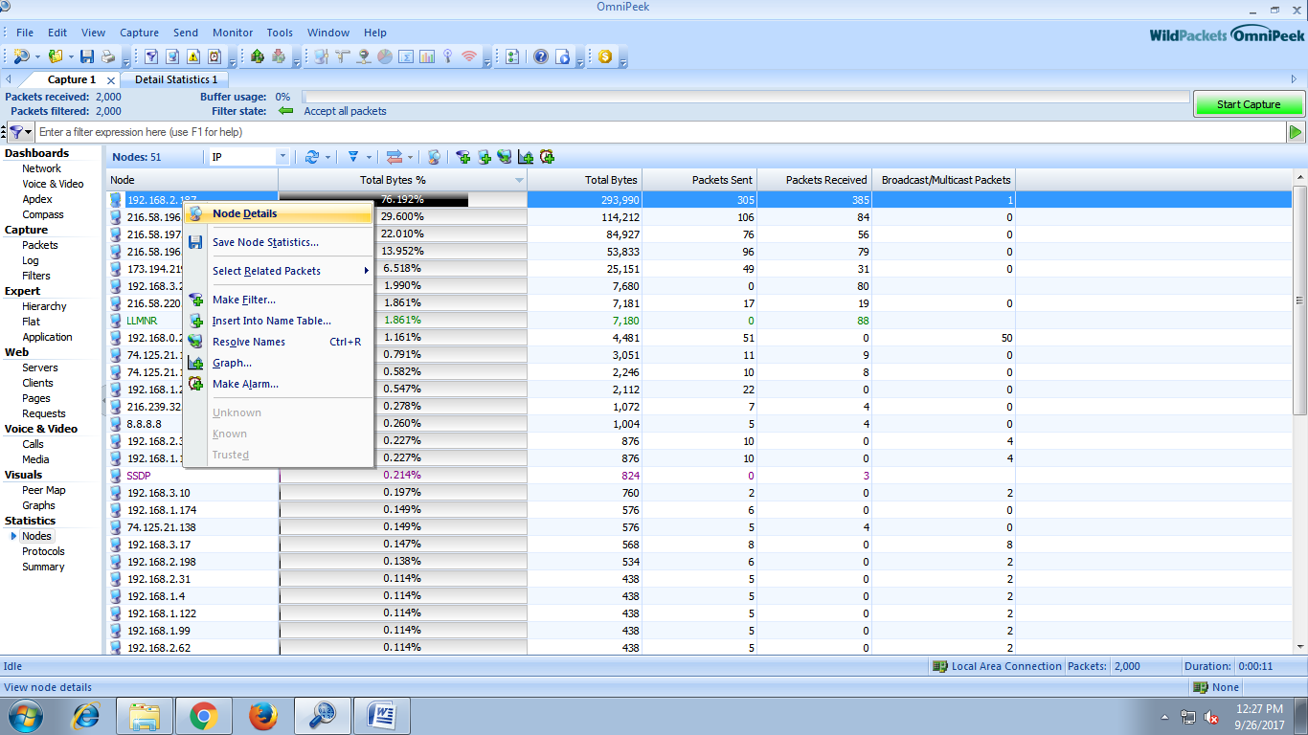1308x735 pixels.
Task: Choose Make Filter... from the context menu
Action: pos(243,300)
